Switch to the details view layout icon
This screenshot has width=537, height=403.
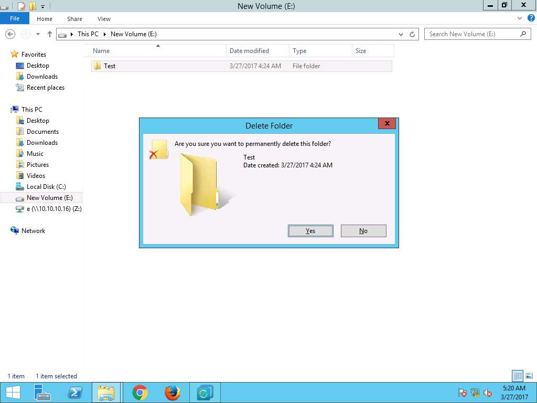click(x=518, y=376)
